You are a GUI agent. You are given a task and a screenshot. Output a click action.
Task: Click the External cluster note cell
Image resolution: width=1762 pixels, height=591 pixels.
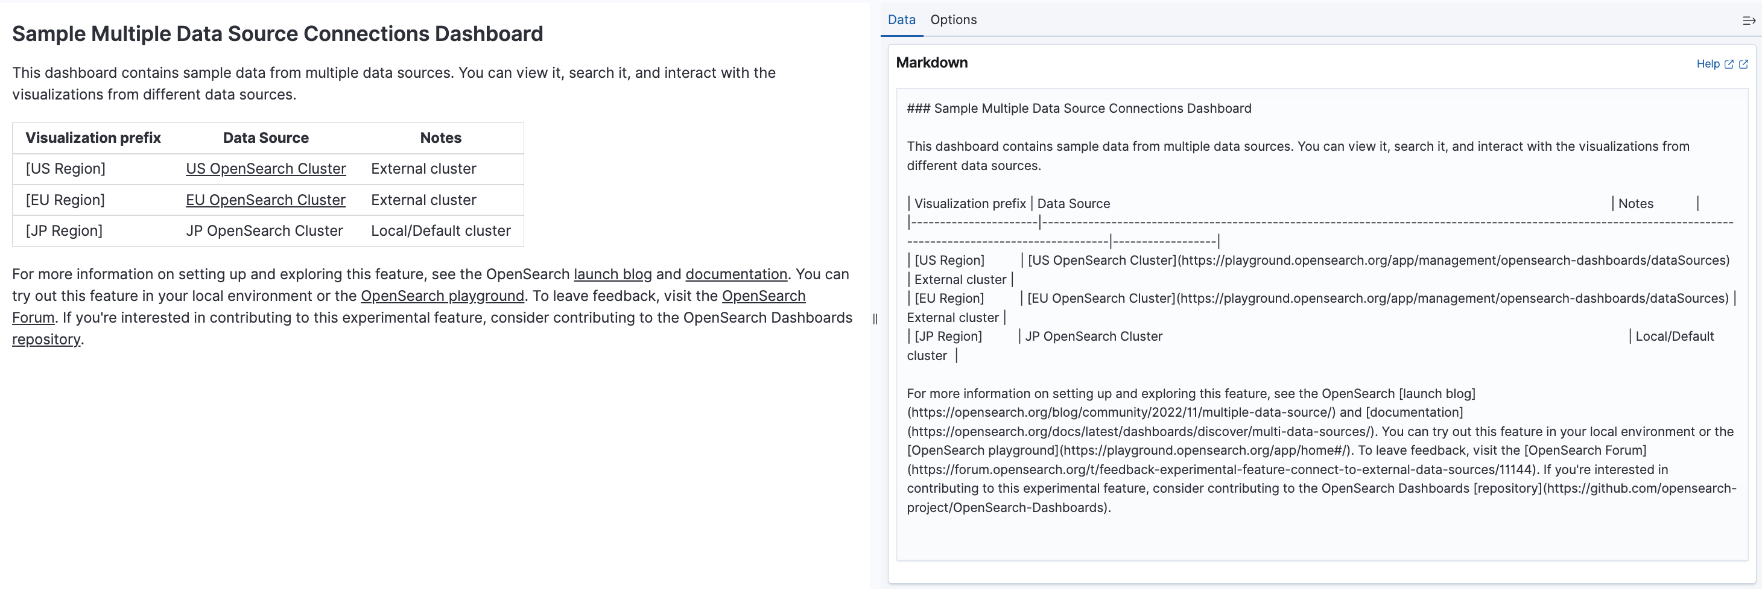click(423, 168)
